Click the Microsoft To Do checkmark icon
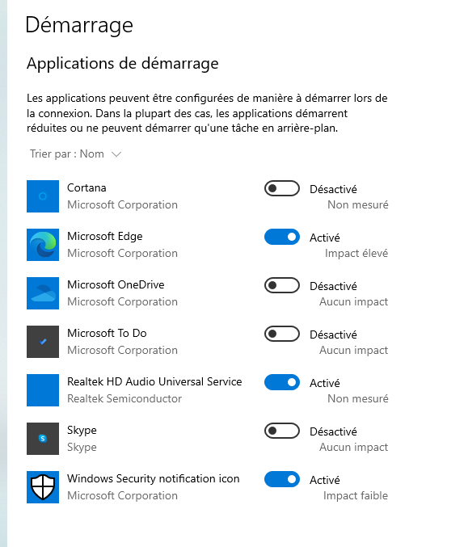Image resolution: width=464 pixels, height=547 pixels. (x=43, y=342)
